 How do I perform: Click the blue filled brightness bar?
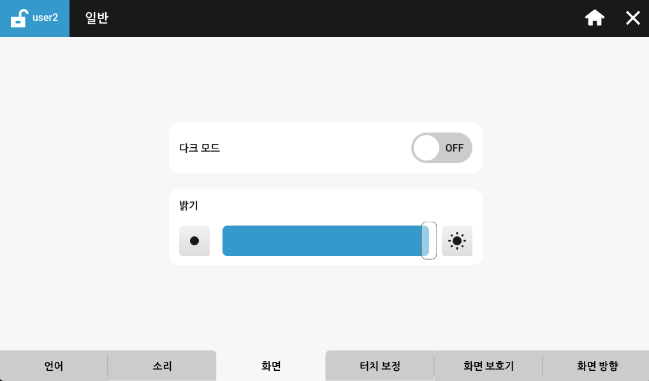(323, 241)
